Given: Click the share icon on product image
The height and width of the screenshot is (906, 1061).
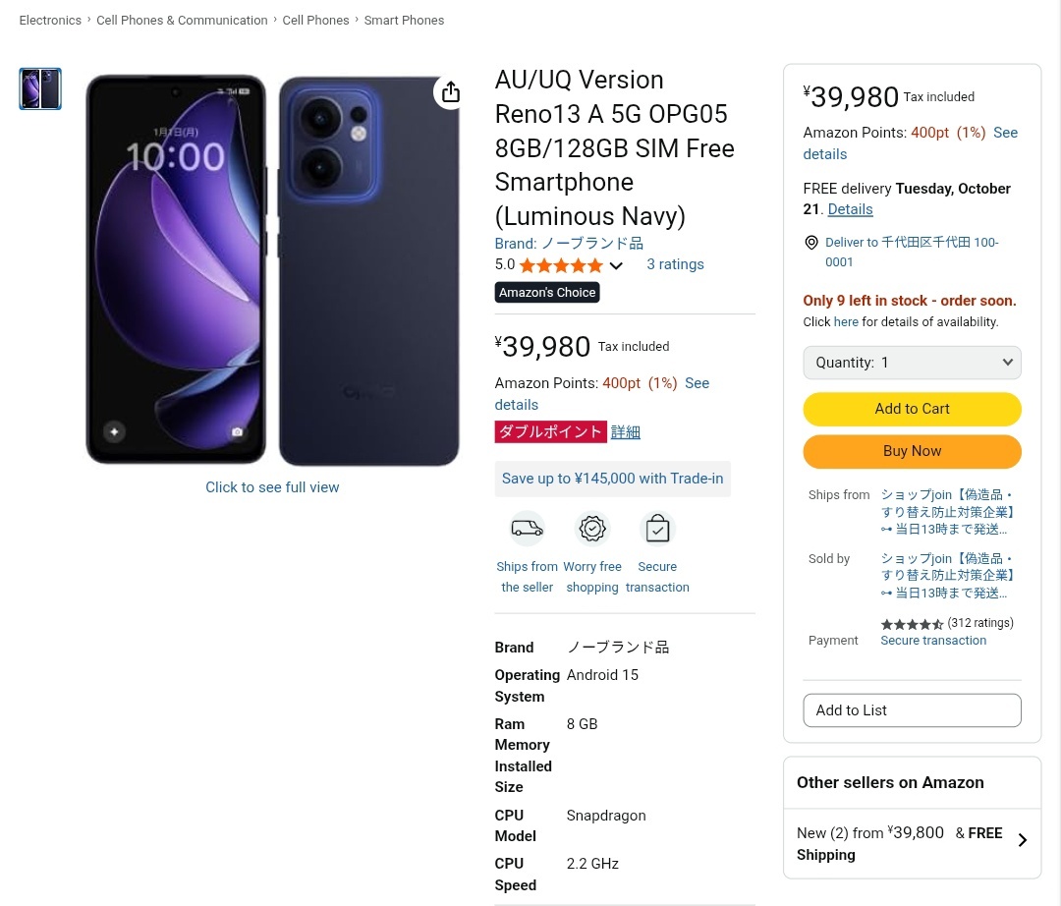Looking at the screenshot, I should click(x=451, y=92).
